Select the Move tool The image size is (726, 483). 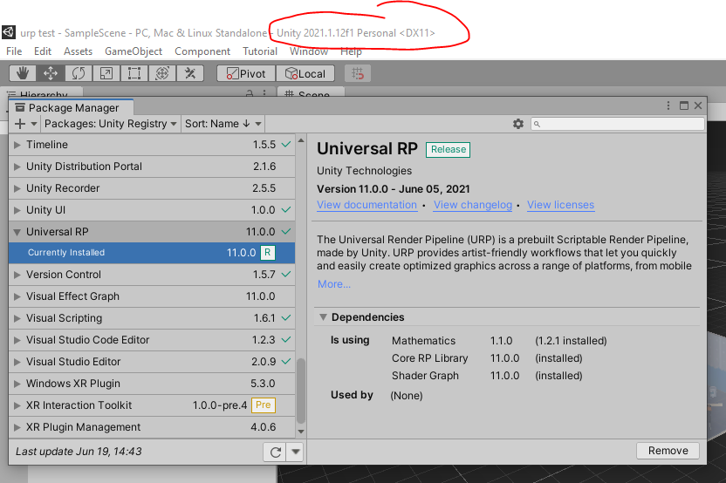(x=51, y=73)
